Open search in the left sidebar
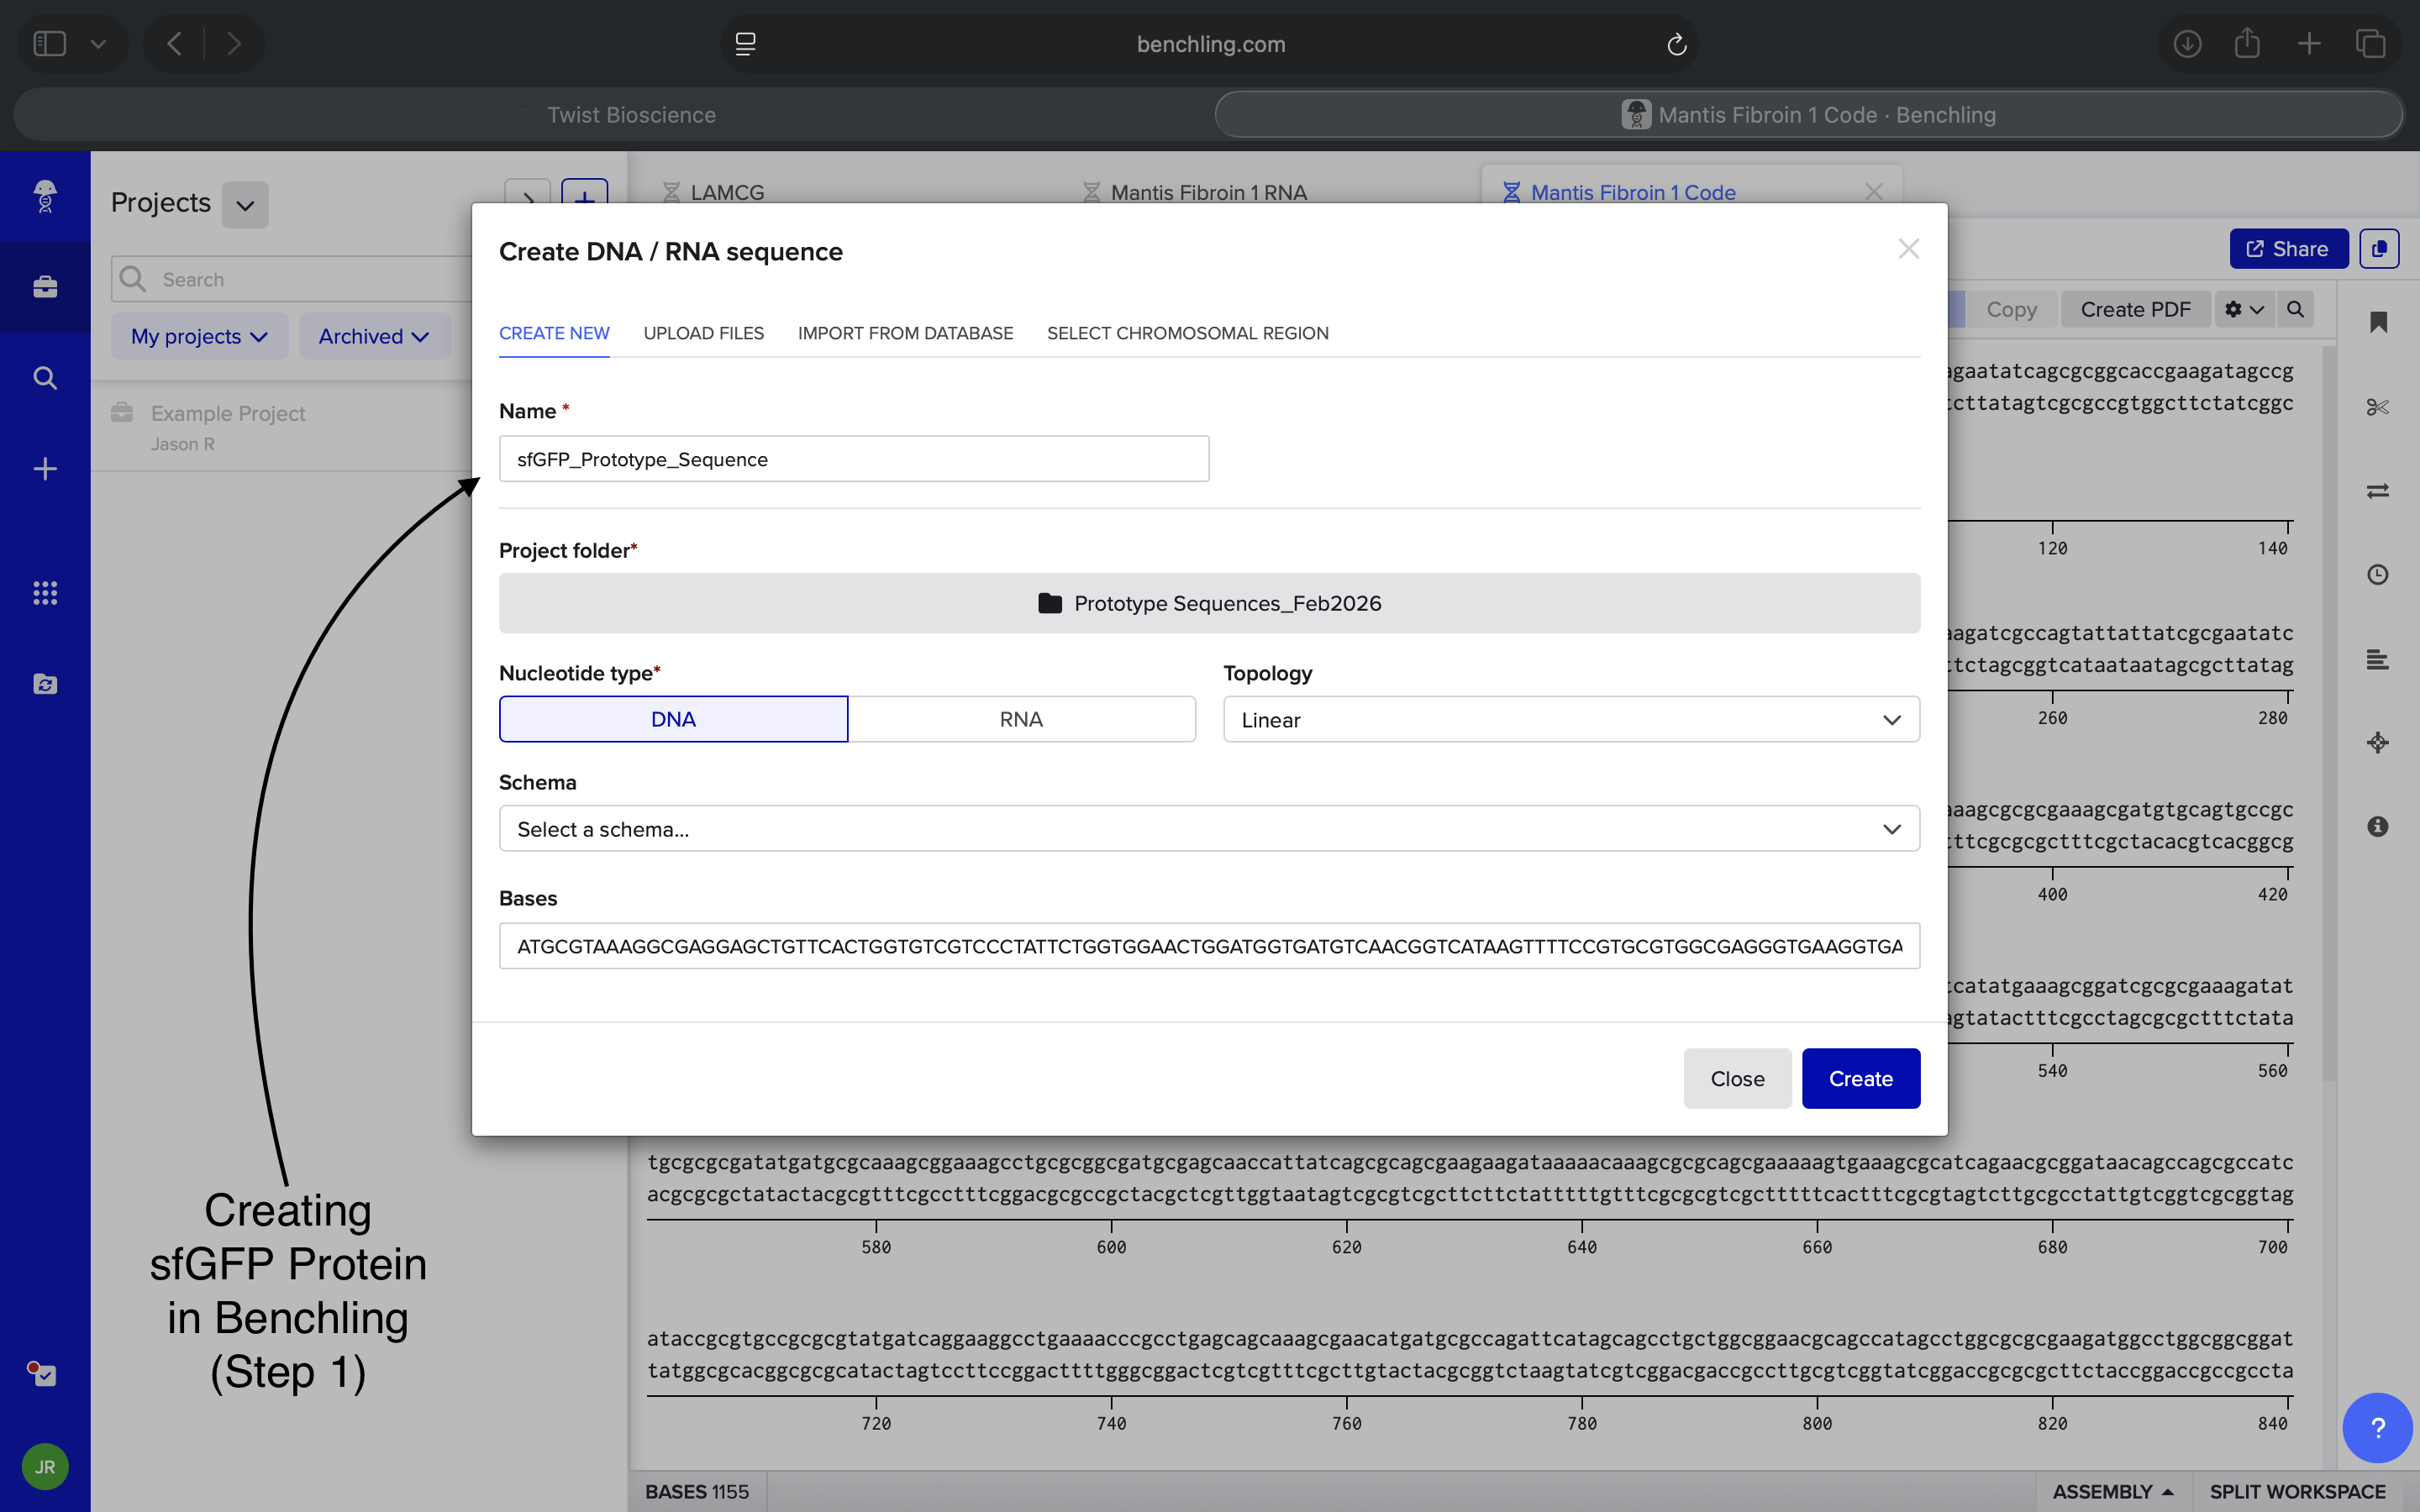 pos(45,377)
